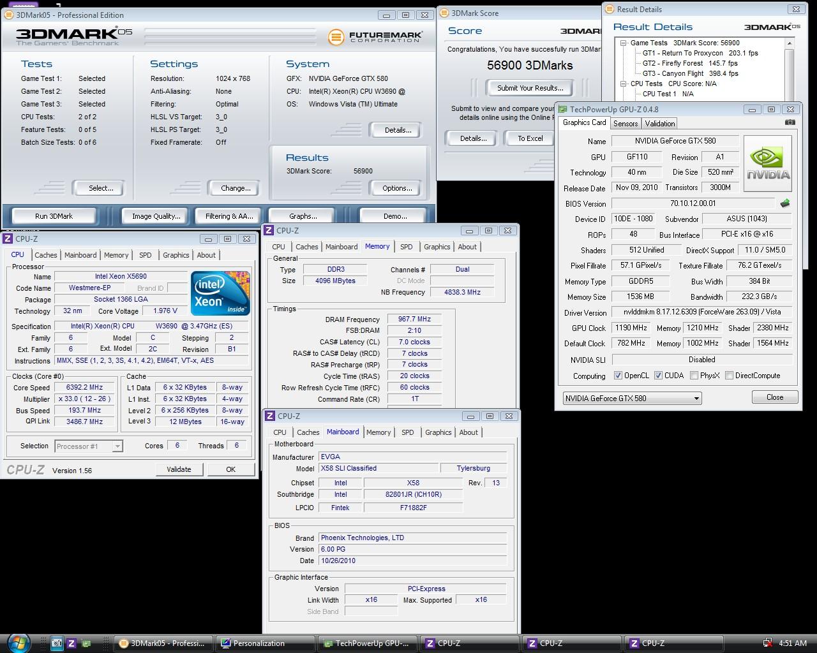The image size is (817, 653).
Task: Select GT1 - Return To Proxycon tree row
Action: pyautogui.click(x=700, y=53)
